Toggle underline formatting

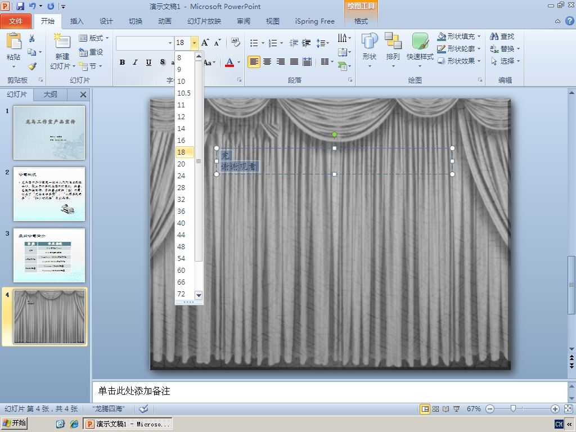click(x=148, y=62)
